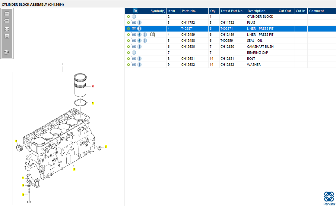Click the symbol icon in CH12489 row

(152, 35)
